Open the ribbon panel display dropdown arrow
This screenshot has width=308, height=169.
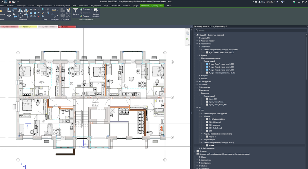[170, 6]
